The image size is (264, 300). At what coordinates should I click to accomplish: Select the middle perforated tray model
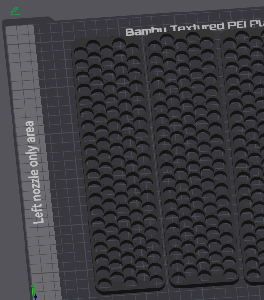coord(192,158)
